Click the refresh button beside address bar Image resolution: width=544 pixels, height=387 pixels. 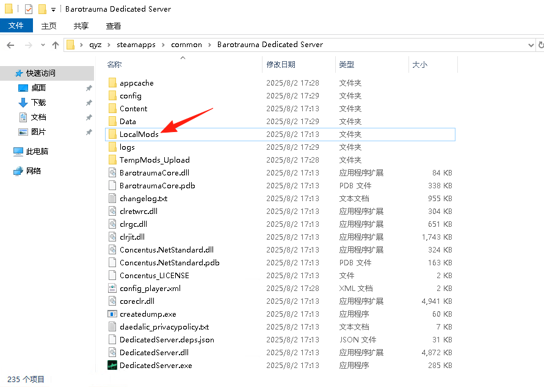(x=540, y=45)
